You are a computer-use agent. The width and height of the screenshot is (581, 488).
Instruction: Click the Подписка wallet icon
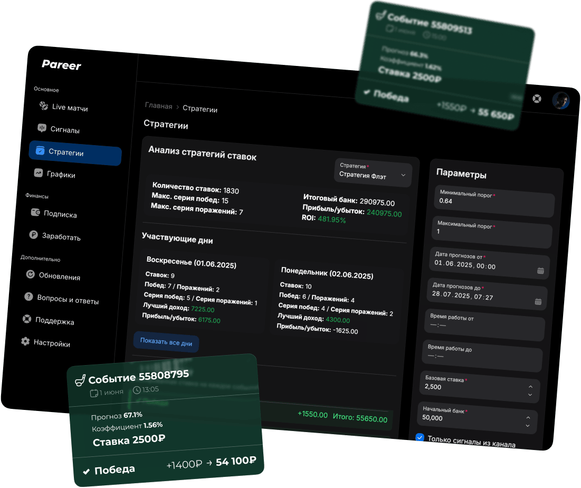(x=35, y=213)
